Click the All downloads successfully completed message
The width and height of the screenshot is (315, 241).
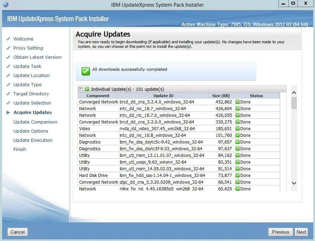[130, 69]
